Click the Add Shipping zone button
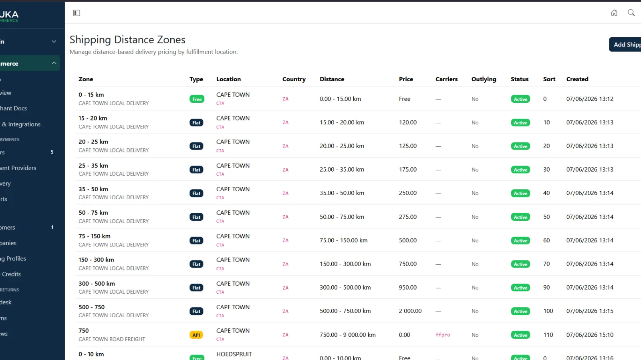This screenshot has width=641, height=360. 625,44
